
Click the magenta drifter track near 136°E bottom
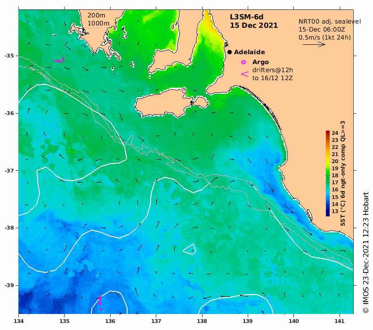point(100,303)
